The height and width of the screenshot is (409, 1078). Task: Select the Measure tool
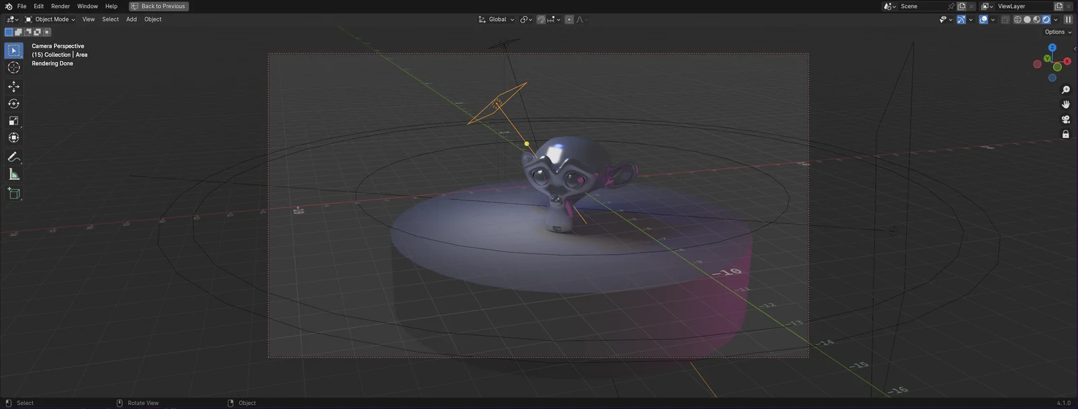click(13, 175)
